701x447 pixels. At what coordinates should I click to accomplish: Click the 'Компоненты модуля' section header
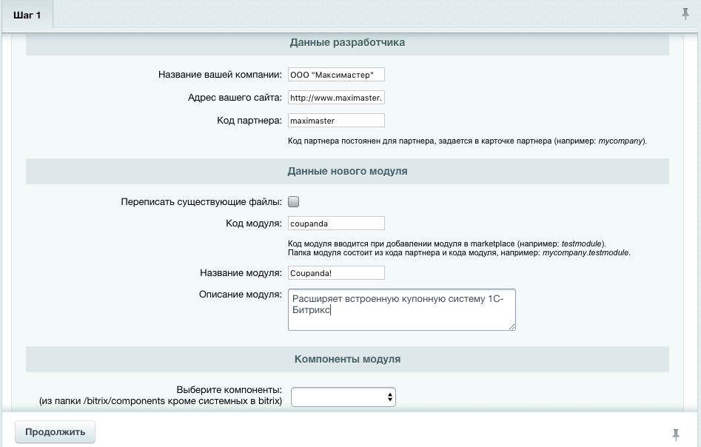(347, 359)
